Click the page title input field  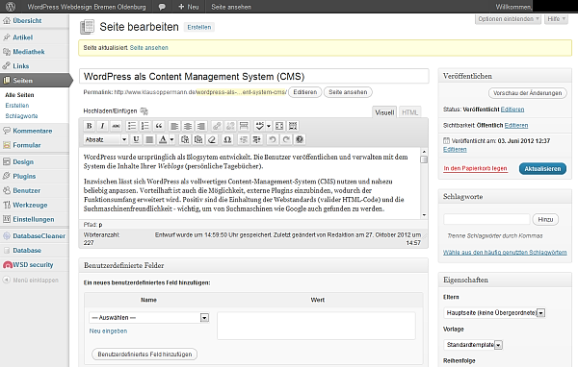pyautogui.click(x=254, y=77)
